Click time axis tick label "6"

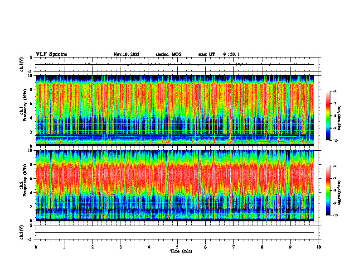click(206, 247)
